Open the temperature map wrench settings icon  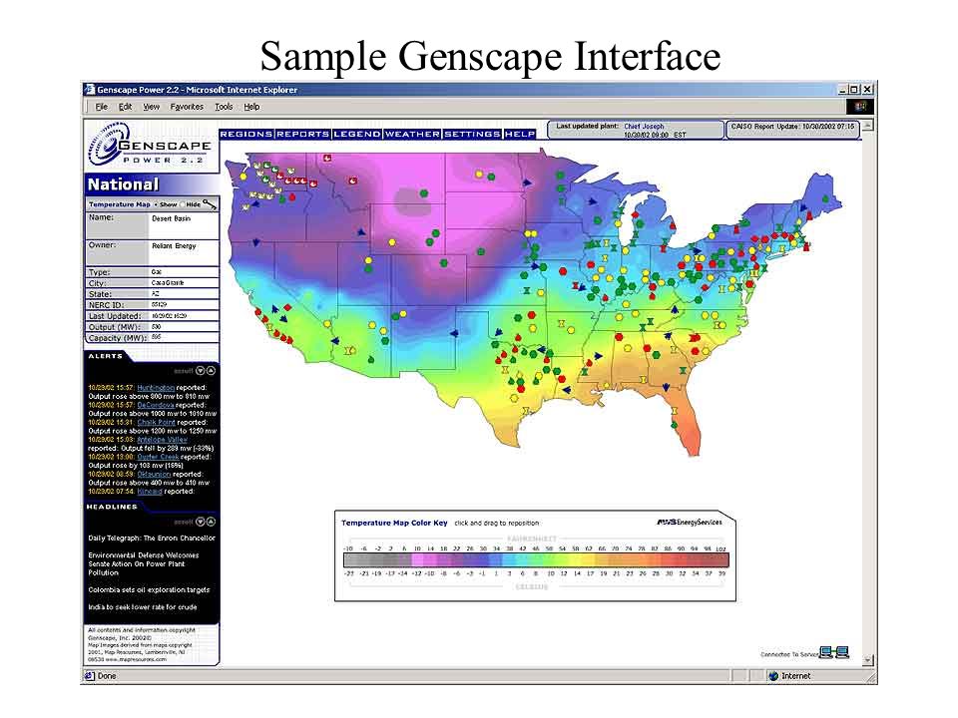[x=210, y=203]
